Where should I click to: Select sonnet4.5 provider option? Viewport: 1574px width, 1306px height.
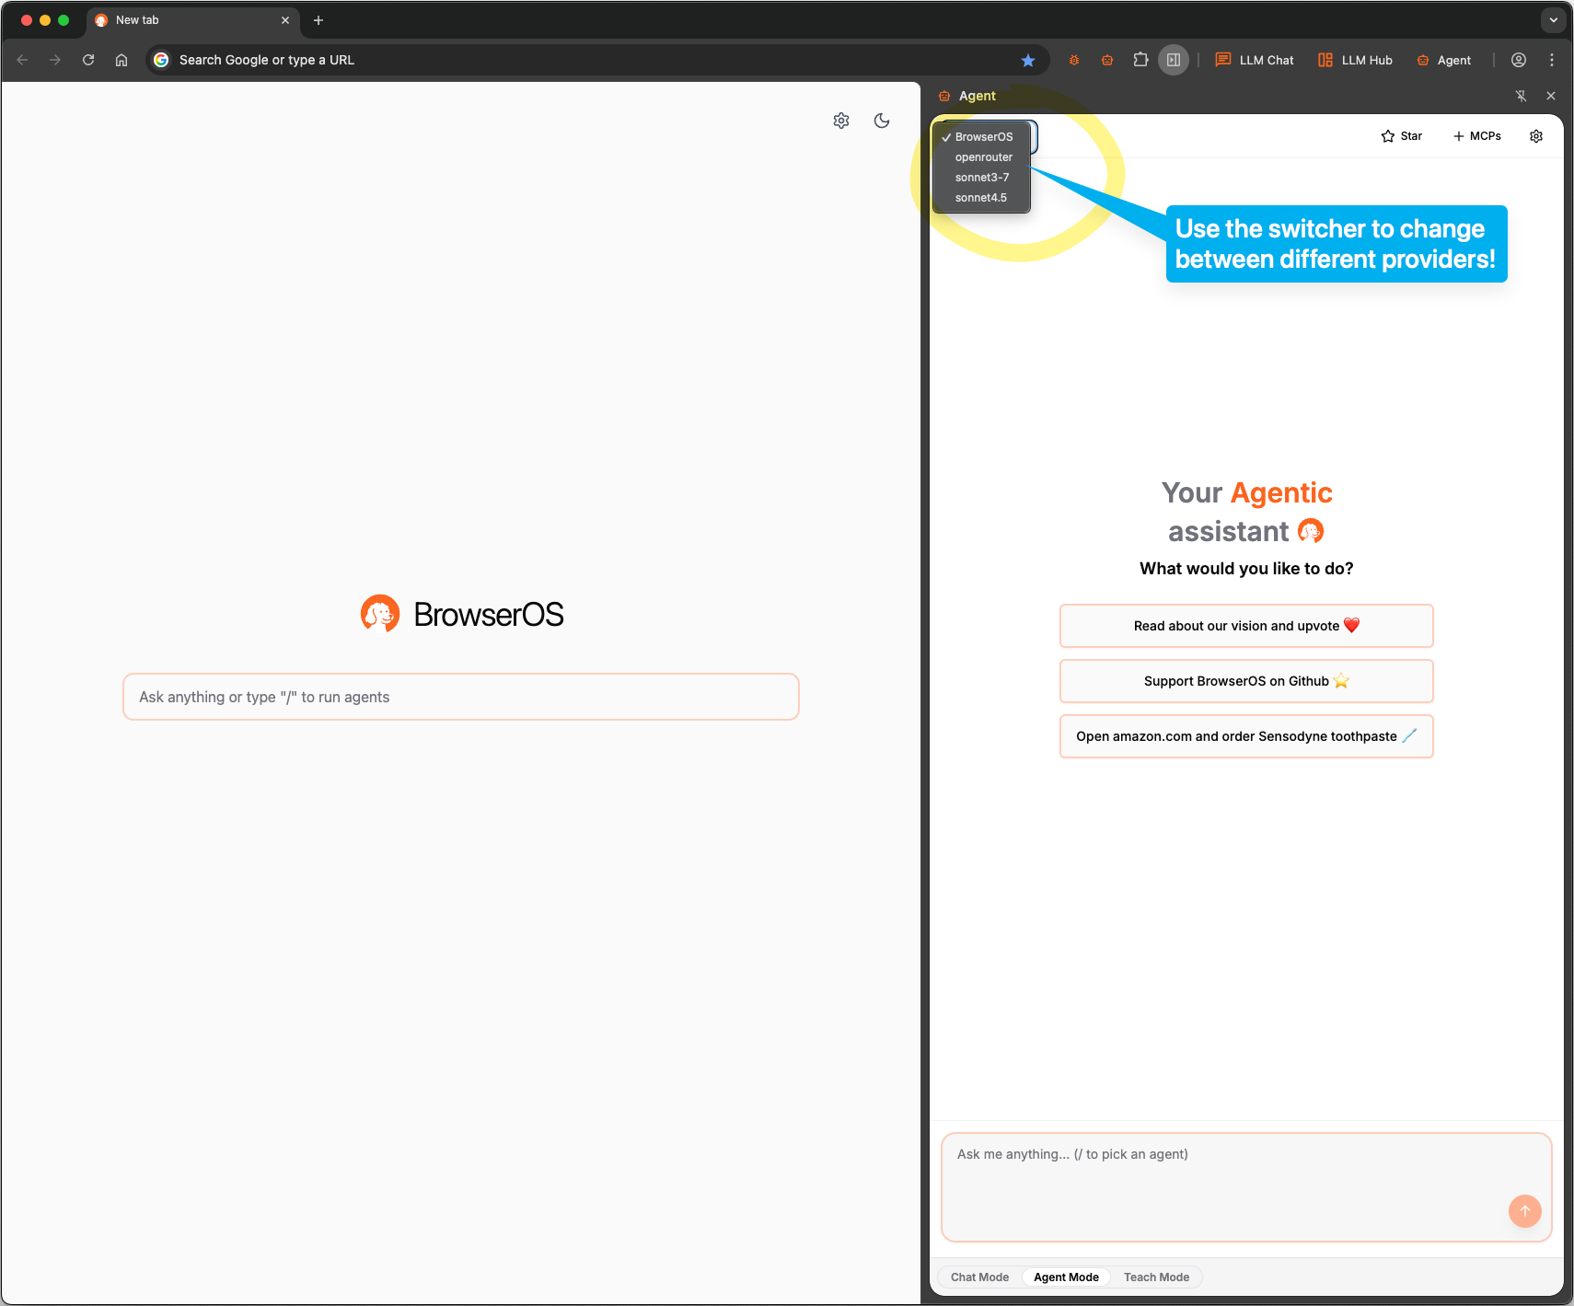click(x=981, y=198)
